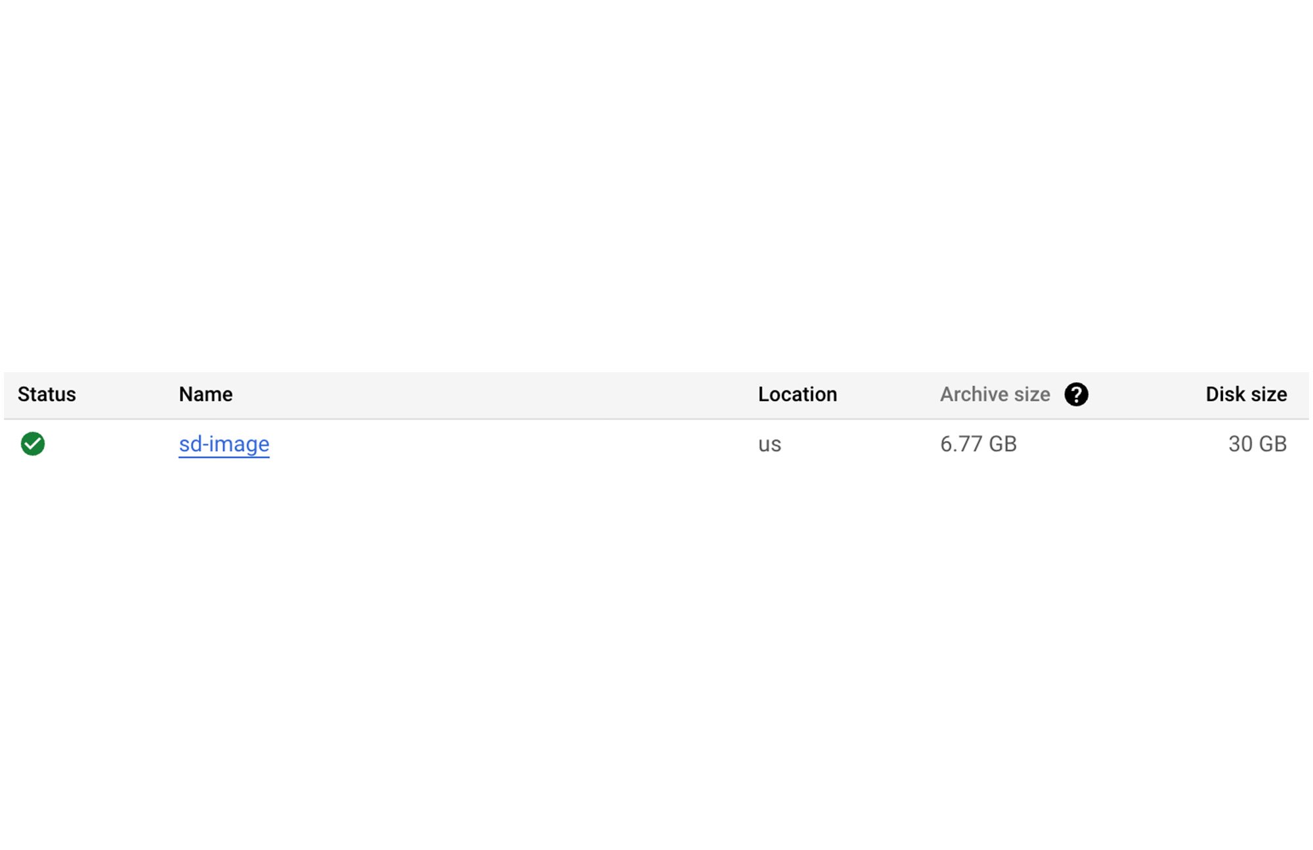
Task: Sort by the Name column header
Action: 205,394
